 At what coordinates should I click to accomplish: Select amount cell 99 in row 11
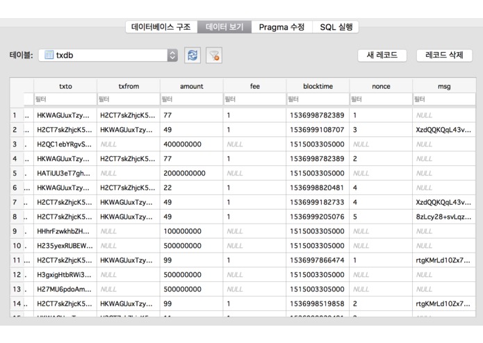coord(192,260)
